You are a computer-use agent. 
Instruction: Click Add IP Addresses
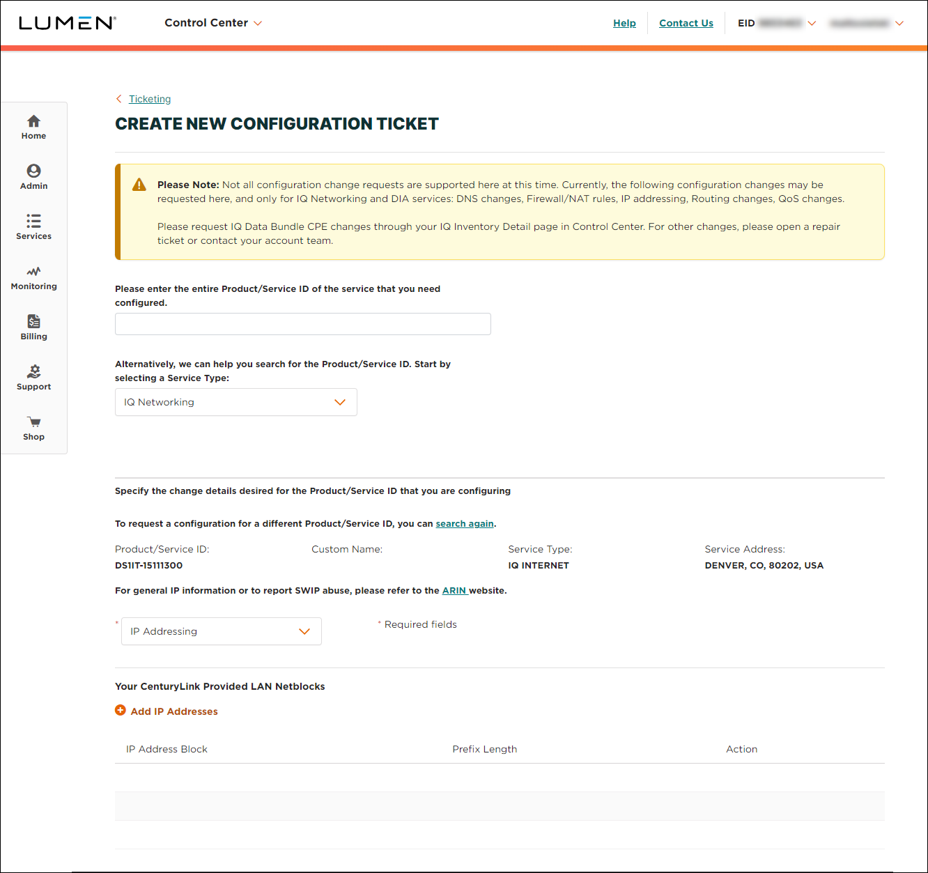click(x=174, y=711)
